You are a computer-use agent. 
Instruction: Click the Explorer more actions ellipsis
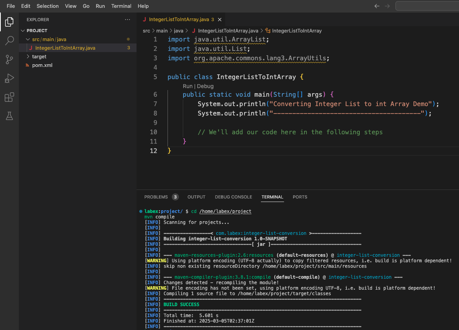point(127,20)
